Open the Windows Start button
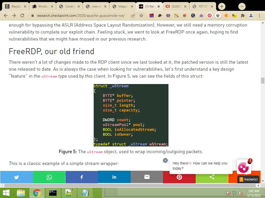 [6, 193]
